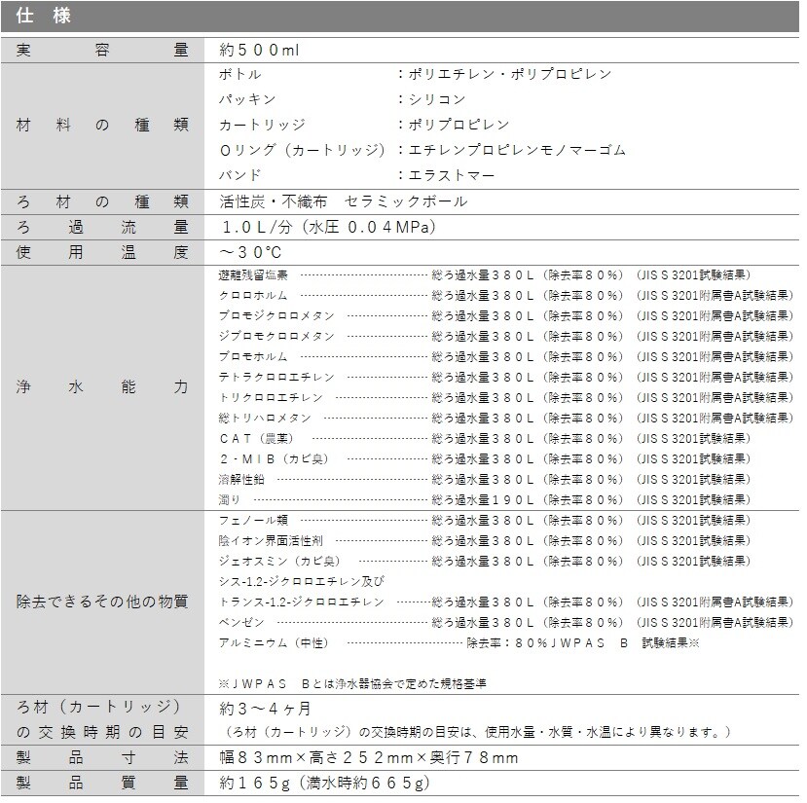
Task: Click 総ろ過水量190L value for 濁り
Action: tap(483, 500)
